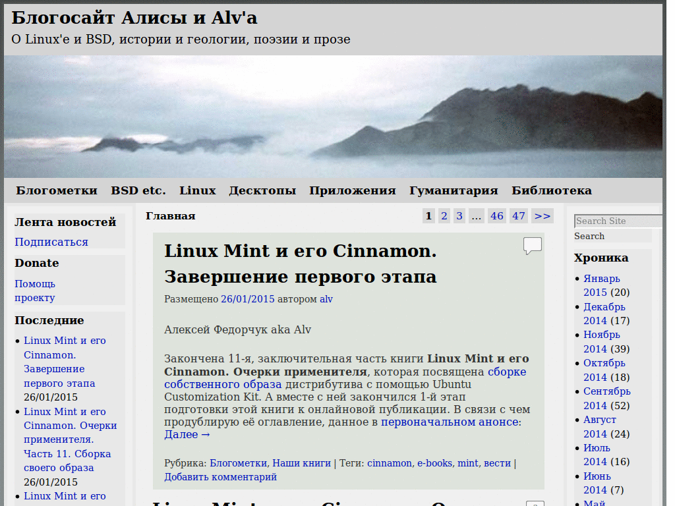Open author alv profile link

click(326, 299)
